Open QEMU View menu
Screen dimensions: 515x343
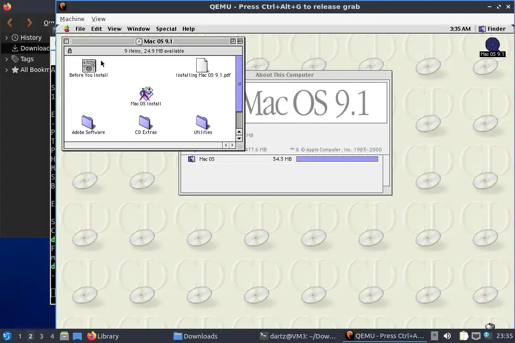[98, 19]
